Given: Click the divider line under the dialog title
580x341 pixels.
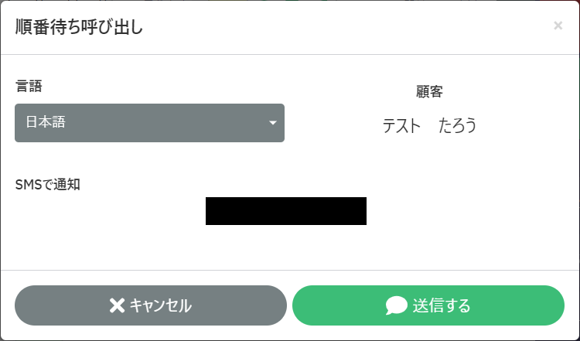Looking at the screenshot, I should [290, 54].
